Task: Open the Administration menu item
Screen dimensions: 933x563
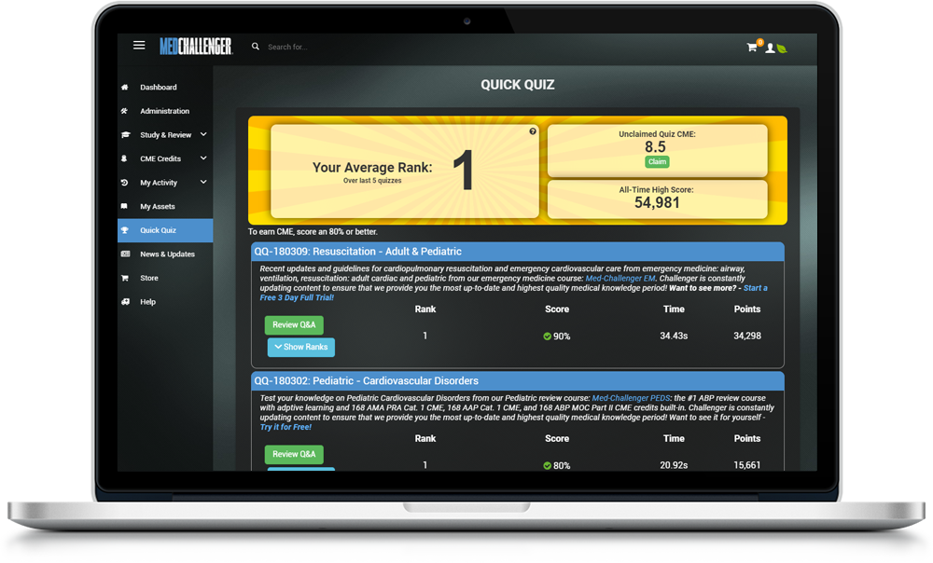Action: pyautogui.click(x=165, y=111)
